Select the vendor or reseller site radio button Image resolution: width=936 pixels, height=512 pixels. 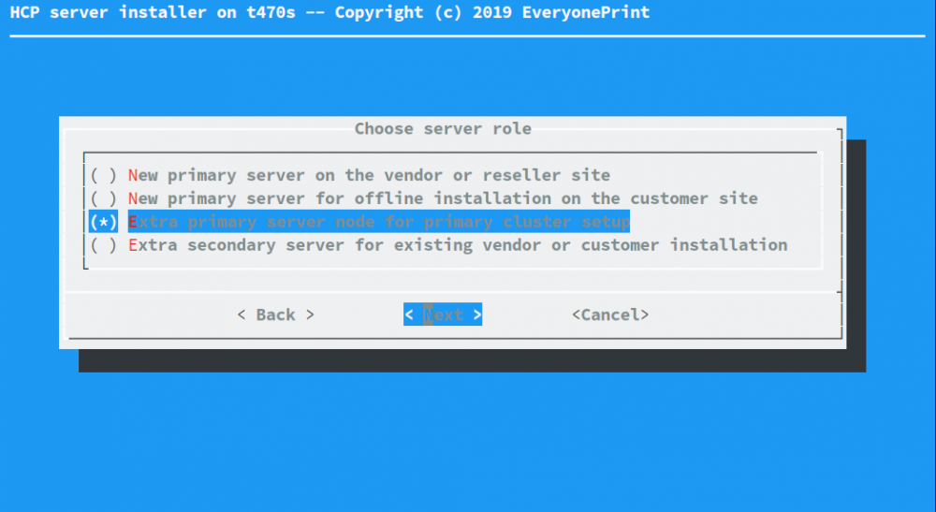pyautogui.click(x=103, y=175)
